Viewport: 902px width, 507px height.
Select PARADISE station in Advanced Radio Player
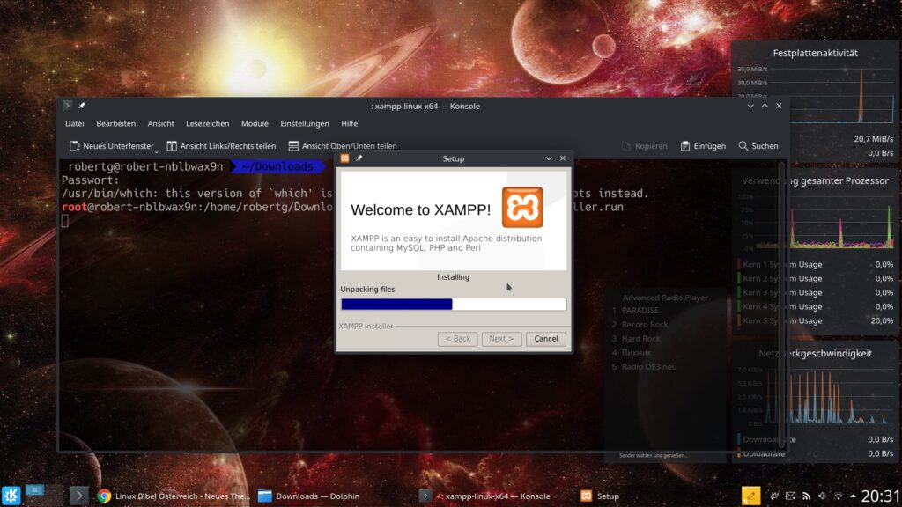[x=640, y=311]
